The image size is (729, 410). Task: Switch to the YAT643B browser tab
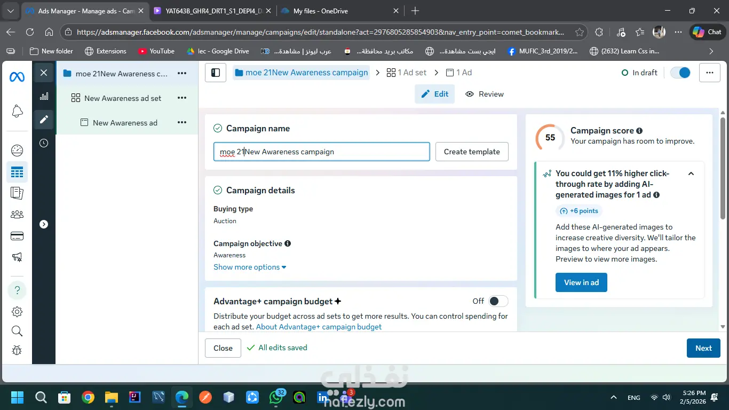tap(211, 11)
